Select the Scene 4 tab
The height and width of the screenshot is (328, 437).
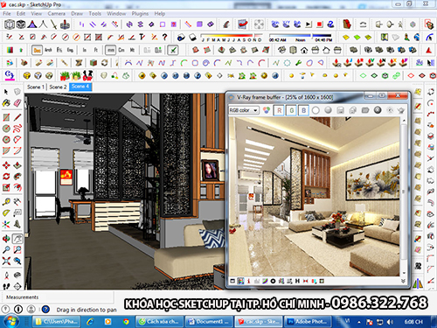[x=80, y=87]
